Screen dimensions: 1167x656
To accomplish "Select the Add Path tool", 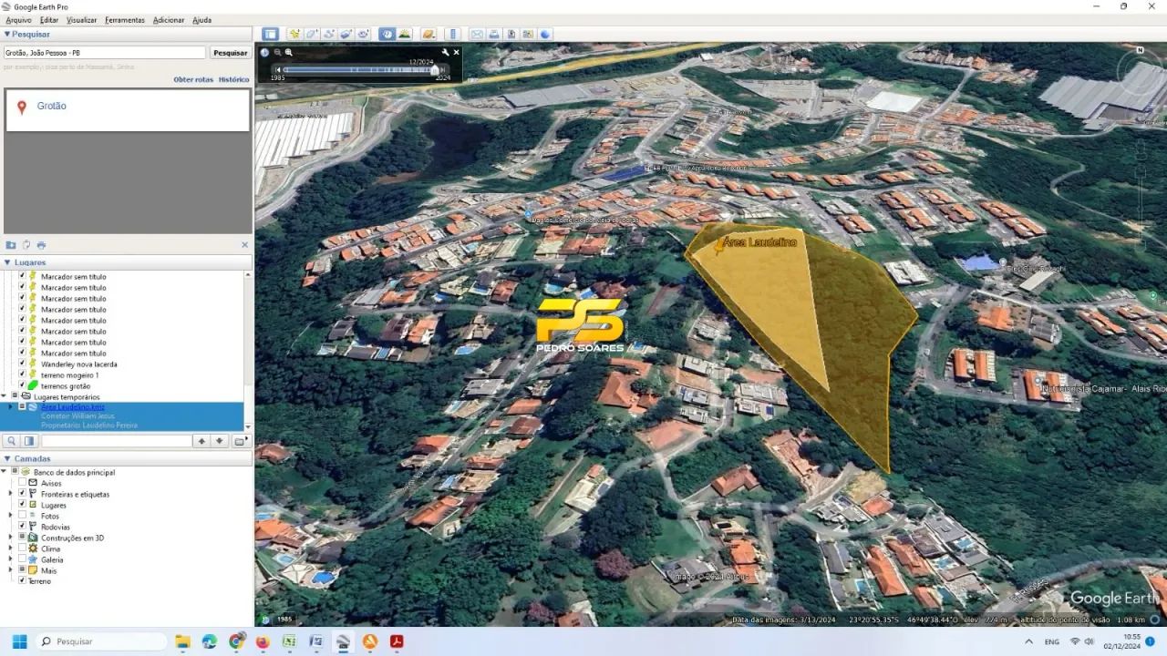I will coord(329,34).
